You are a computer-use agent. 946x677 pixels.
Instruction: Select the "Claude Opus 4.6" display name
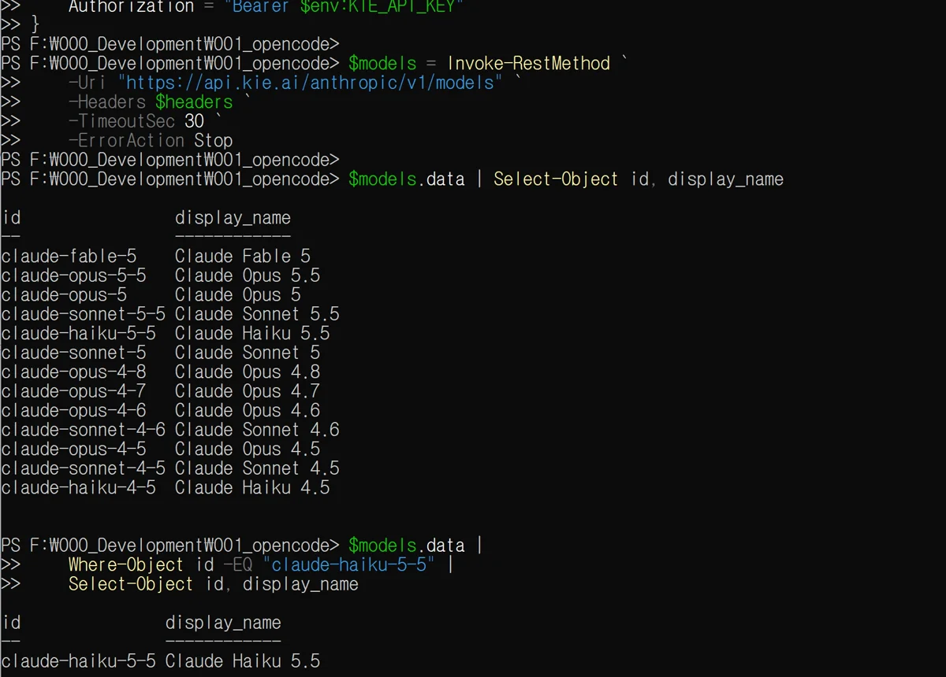(x=248, y=411)
